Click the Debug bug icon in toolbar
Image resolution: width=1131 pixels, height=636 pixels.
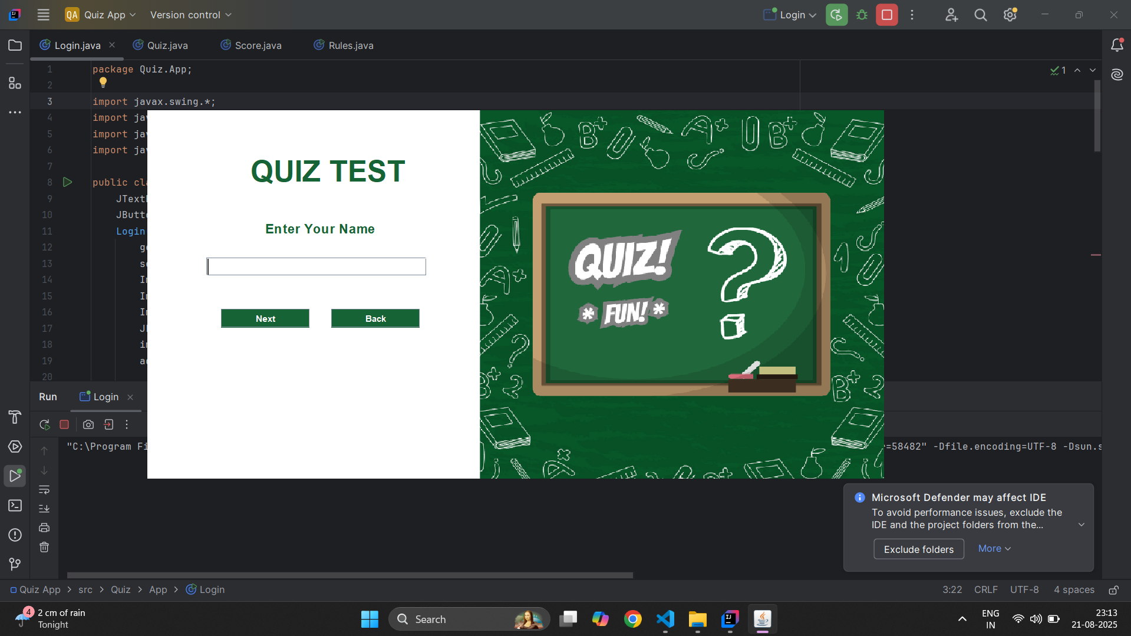pos(862,15)
